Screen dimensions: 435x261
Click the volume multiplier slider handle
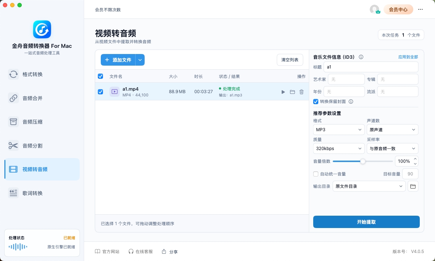click(362, 161)
